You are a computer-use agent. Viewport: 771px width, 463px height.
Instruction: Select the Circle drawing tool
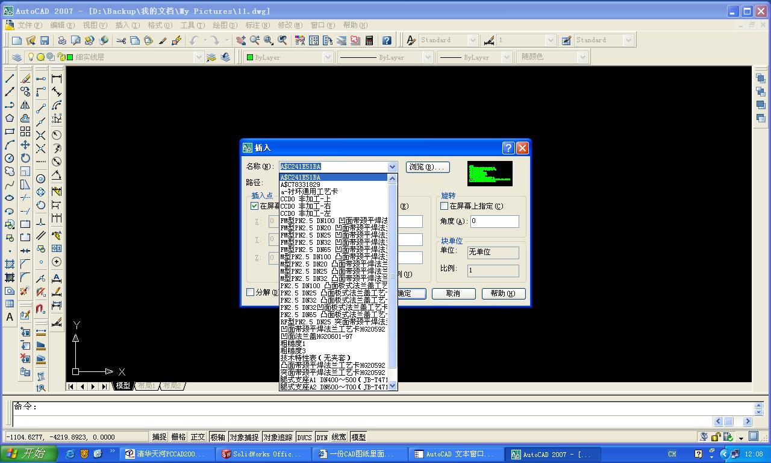pyautogui.click(x=10, y=158)
